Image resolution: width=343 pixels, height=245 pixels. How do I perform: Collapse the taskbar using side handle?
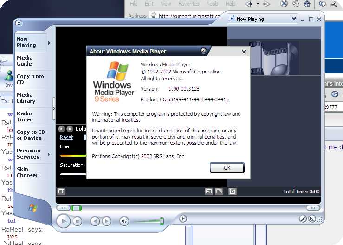click(x=54, y=109)
